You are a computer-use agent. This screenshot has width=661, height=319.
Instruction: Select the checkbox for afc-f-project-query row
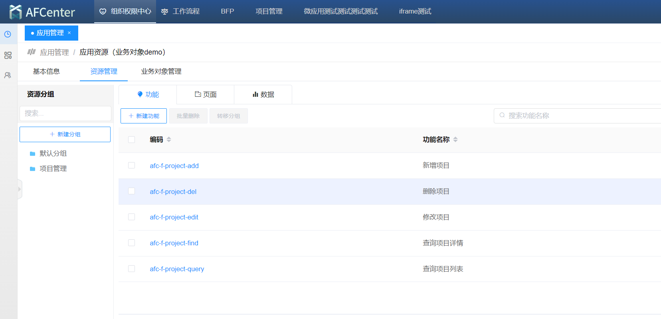(x=131, y=269)
